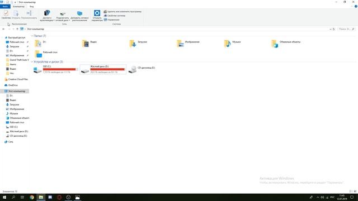Image resolution: width=358 pixels, height=201 pixels.
Task: Select Quick access in navigation pane
Action: click(15, 37)
